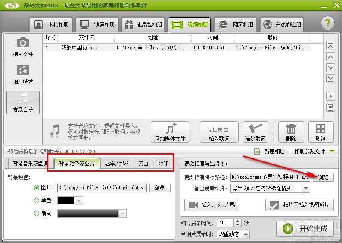
Task: Click the dark 渐变 gradient swatch
Action: point(88,214)
